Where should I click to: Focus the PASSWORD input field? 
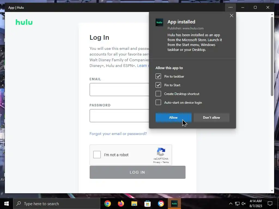pyautogui.click(x=119, y=116)
